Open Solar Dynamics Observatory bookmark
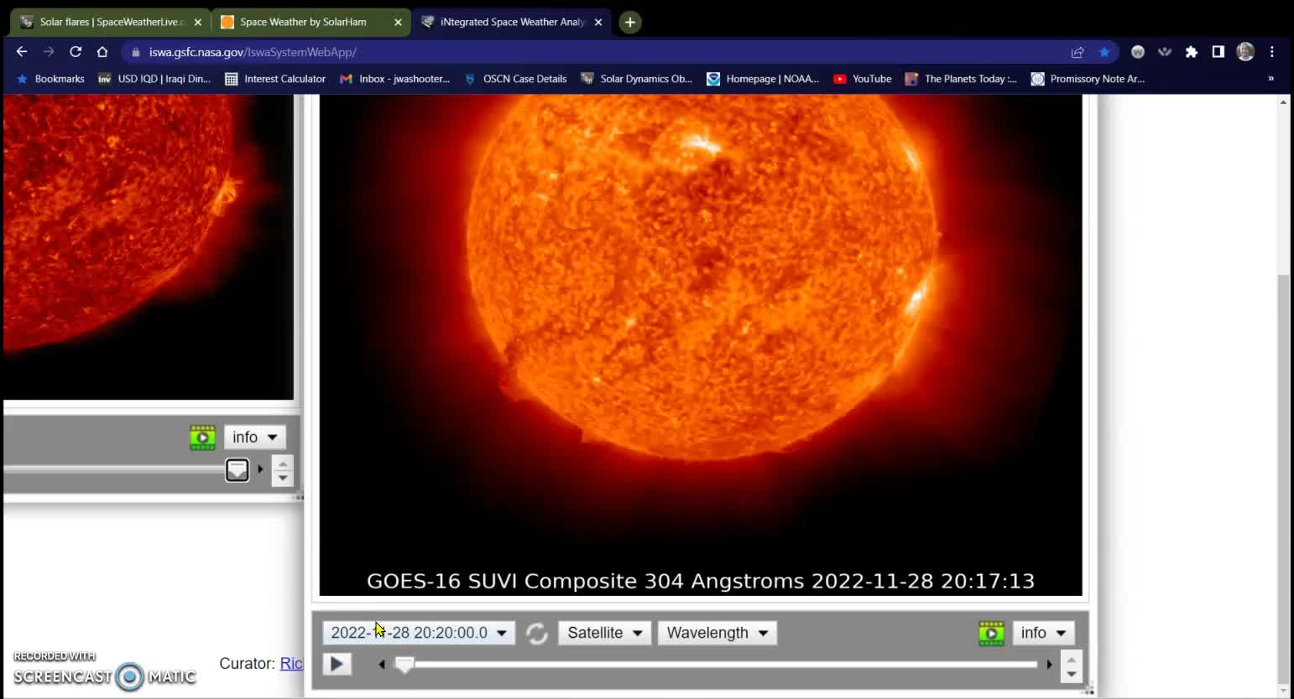Screen dimensions: 1294x699 click(637, 79)
